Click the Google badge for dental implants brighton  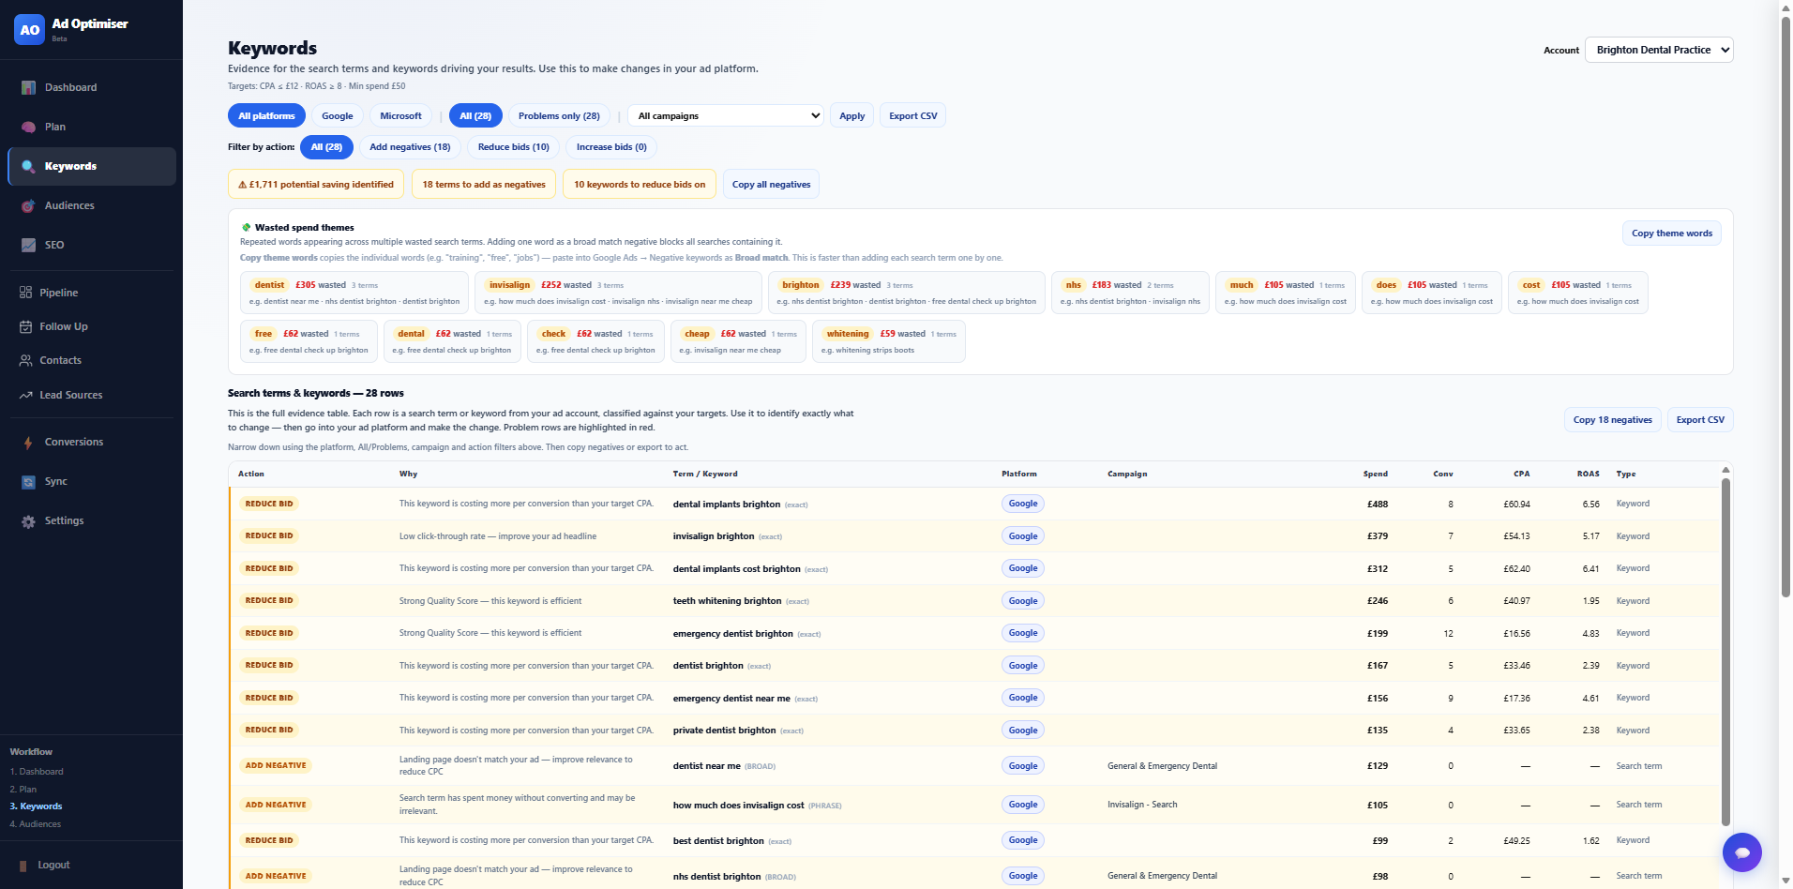point(1023,504)
